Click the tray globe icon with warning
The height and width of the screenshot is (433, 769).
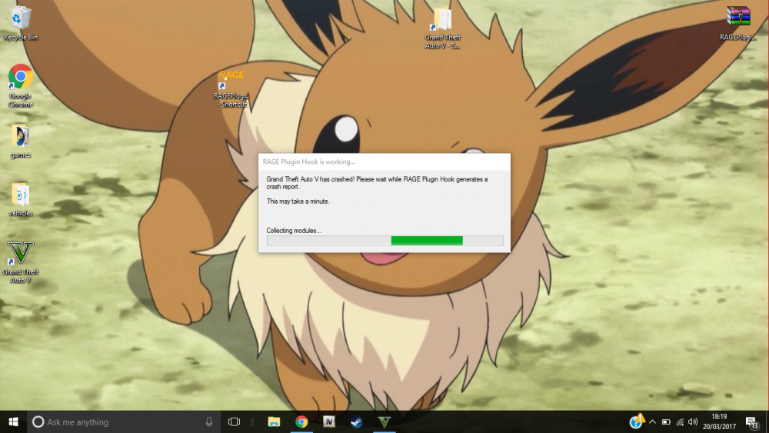coord(637,421)
